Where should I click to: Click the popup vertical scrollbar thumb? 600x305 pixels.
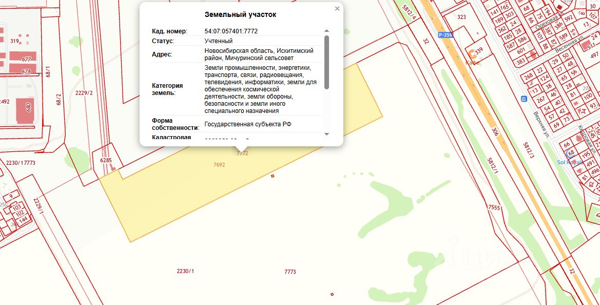(326, 62)
